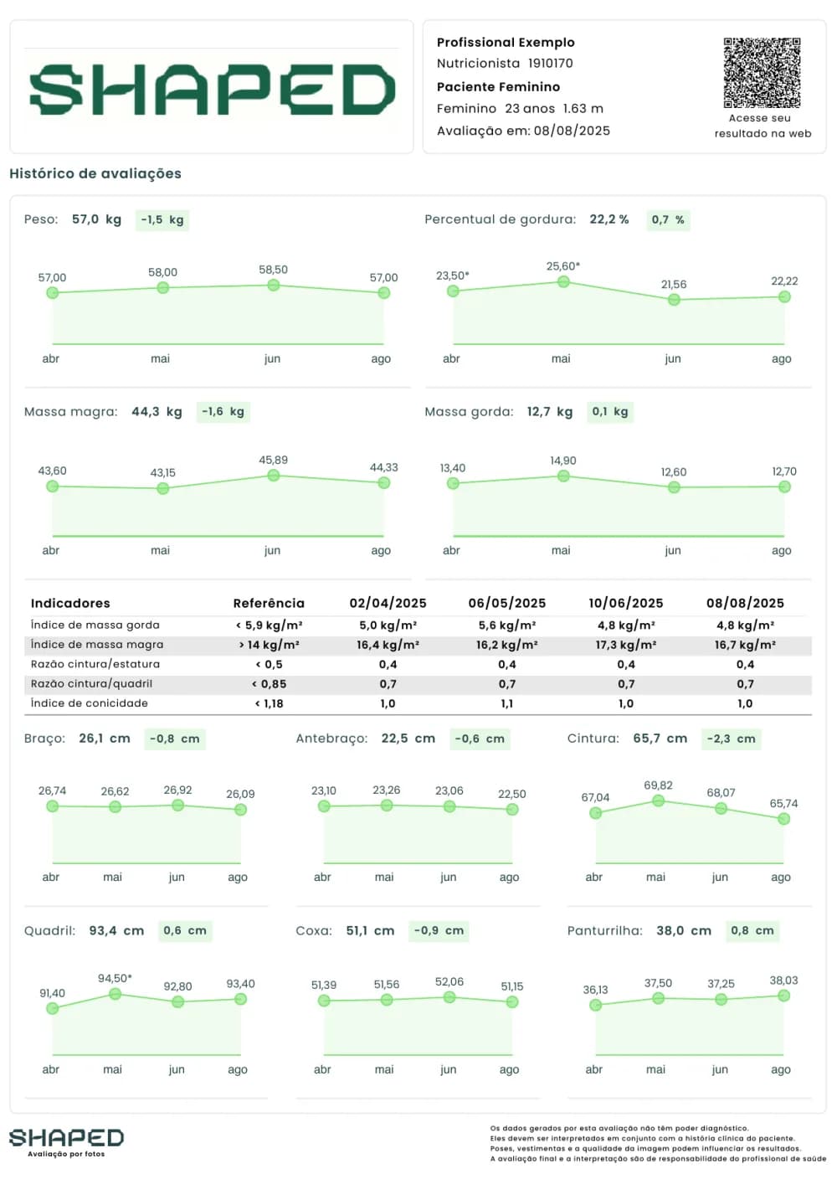837x1184 pixels.
Task: Click the Índice de massa magra row label
Action: pos(97,645)
